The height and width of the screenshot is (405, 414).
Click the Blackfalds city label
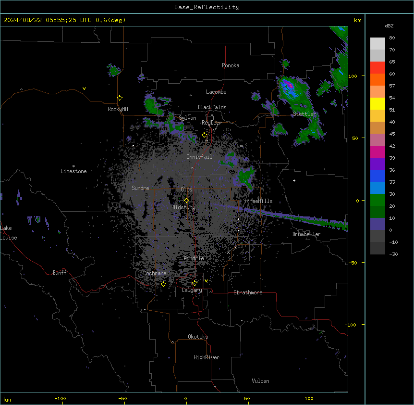pyautogui.click(x=212, y=107)
